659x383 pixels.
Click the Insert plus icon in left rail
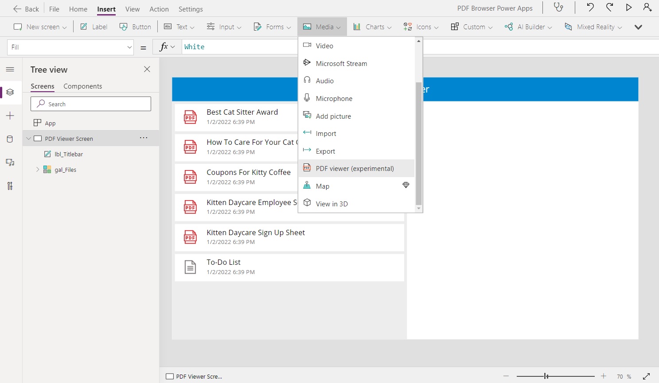coord(10,116)
